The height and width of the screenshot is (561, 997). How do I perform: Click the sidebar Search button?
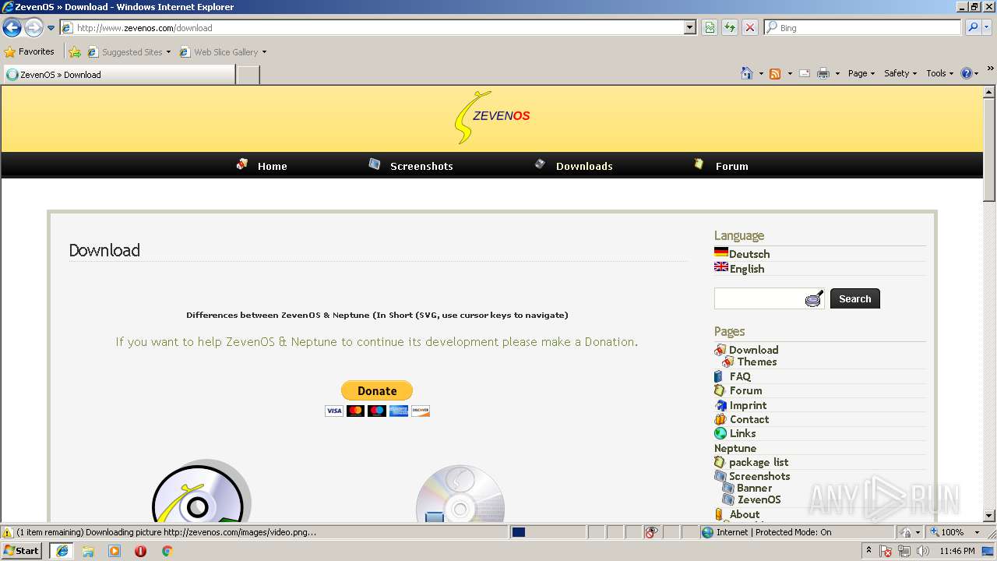855,298
